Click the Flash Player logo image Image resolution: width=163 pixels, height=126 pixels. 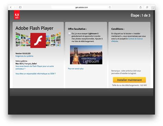pos(38,40)
